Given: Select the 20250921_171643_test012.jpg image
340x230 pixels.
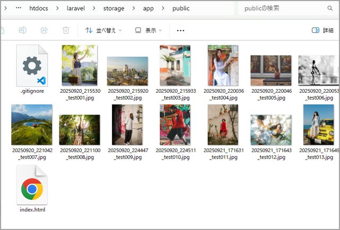Looking at the screenshot, I should pos(270,129).
